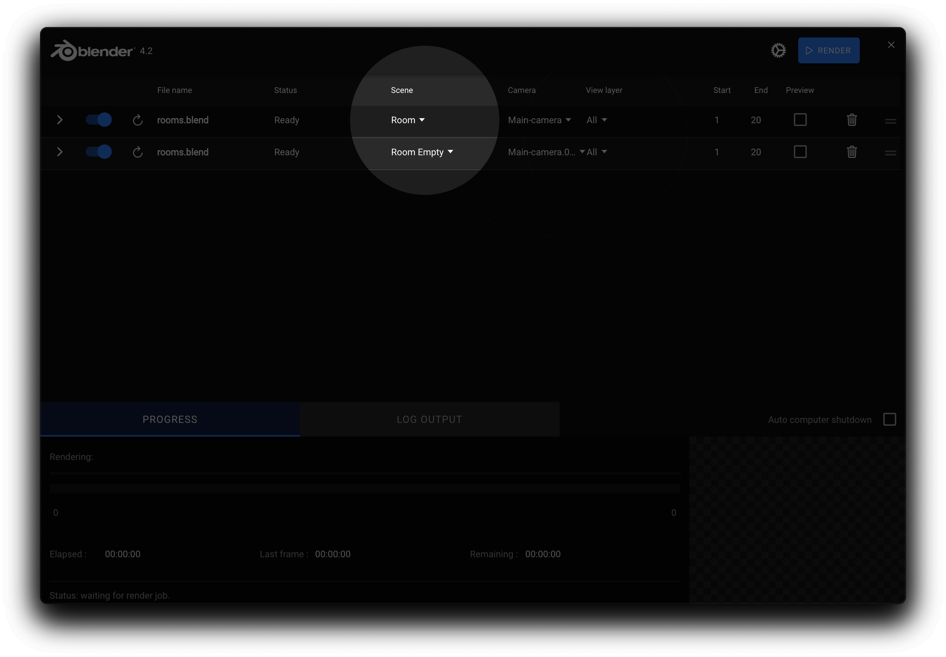The height and width of the screenshot is (657, 946).
Task: Select the PROGRESS tab
Action: (x=171, y=419)
